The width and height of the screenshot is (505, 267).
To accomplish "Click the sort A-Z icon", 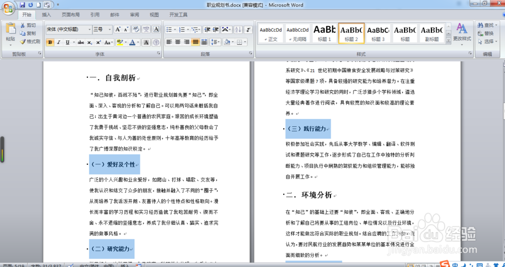I will [x=238, y=30].
